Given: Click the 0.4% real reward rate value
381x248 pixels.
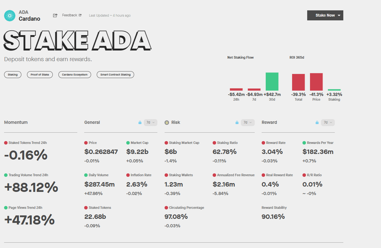Looking at the screenshot, I should [270, 184].
